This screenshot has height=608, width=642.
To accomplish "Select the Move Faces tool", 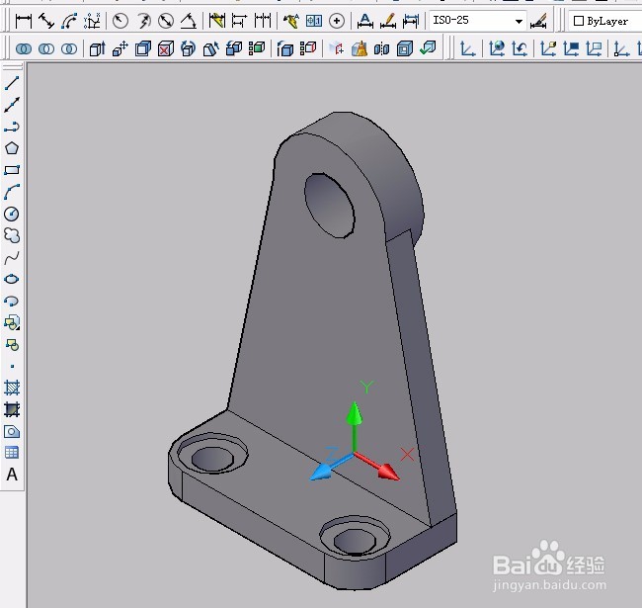I will click(120, 48).
